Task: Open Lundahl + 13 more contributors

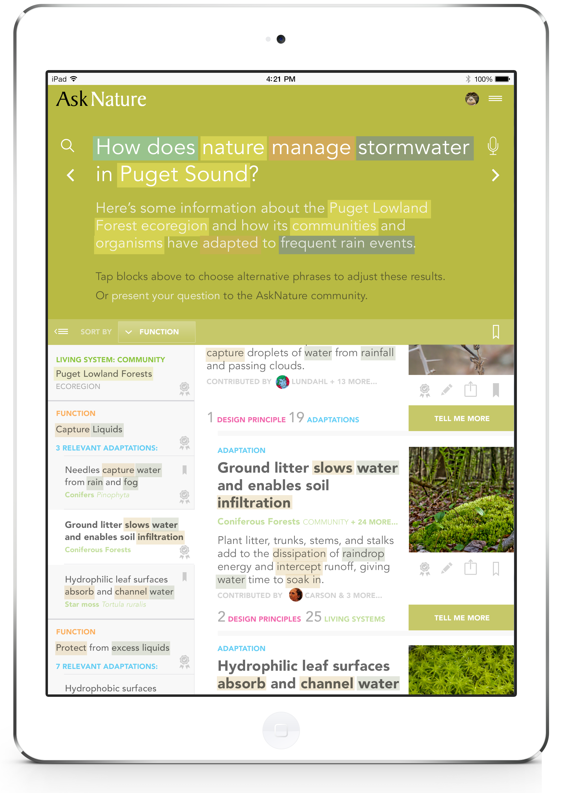Action: tap(334, 381)
